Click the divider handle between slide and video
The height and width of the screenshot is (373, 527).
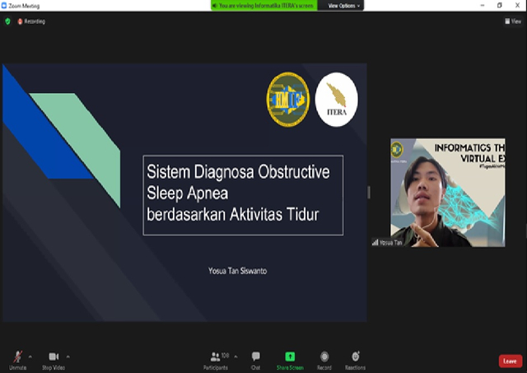click(x=369, y=193)
